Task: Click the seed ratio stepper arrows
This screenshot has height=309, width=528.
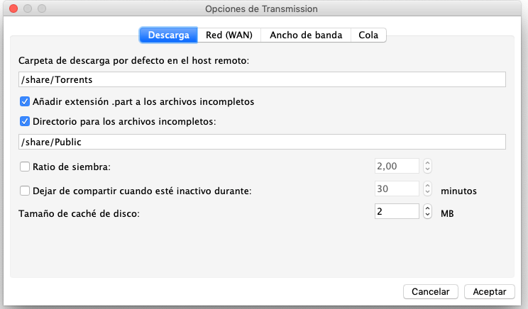Action: point(427,167)
